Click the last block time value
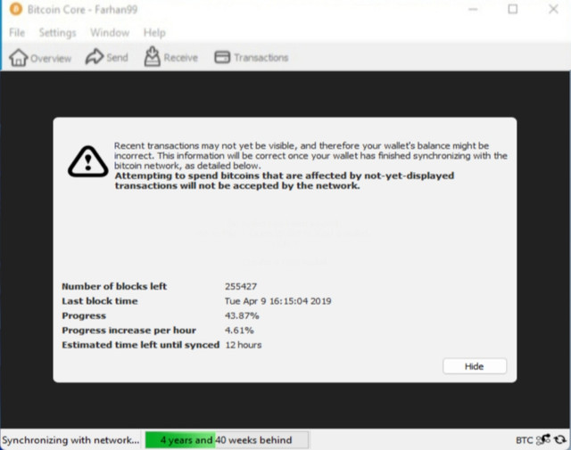Image resolution: width=571 pixels, height=450 pixels. point(277,301)
